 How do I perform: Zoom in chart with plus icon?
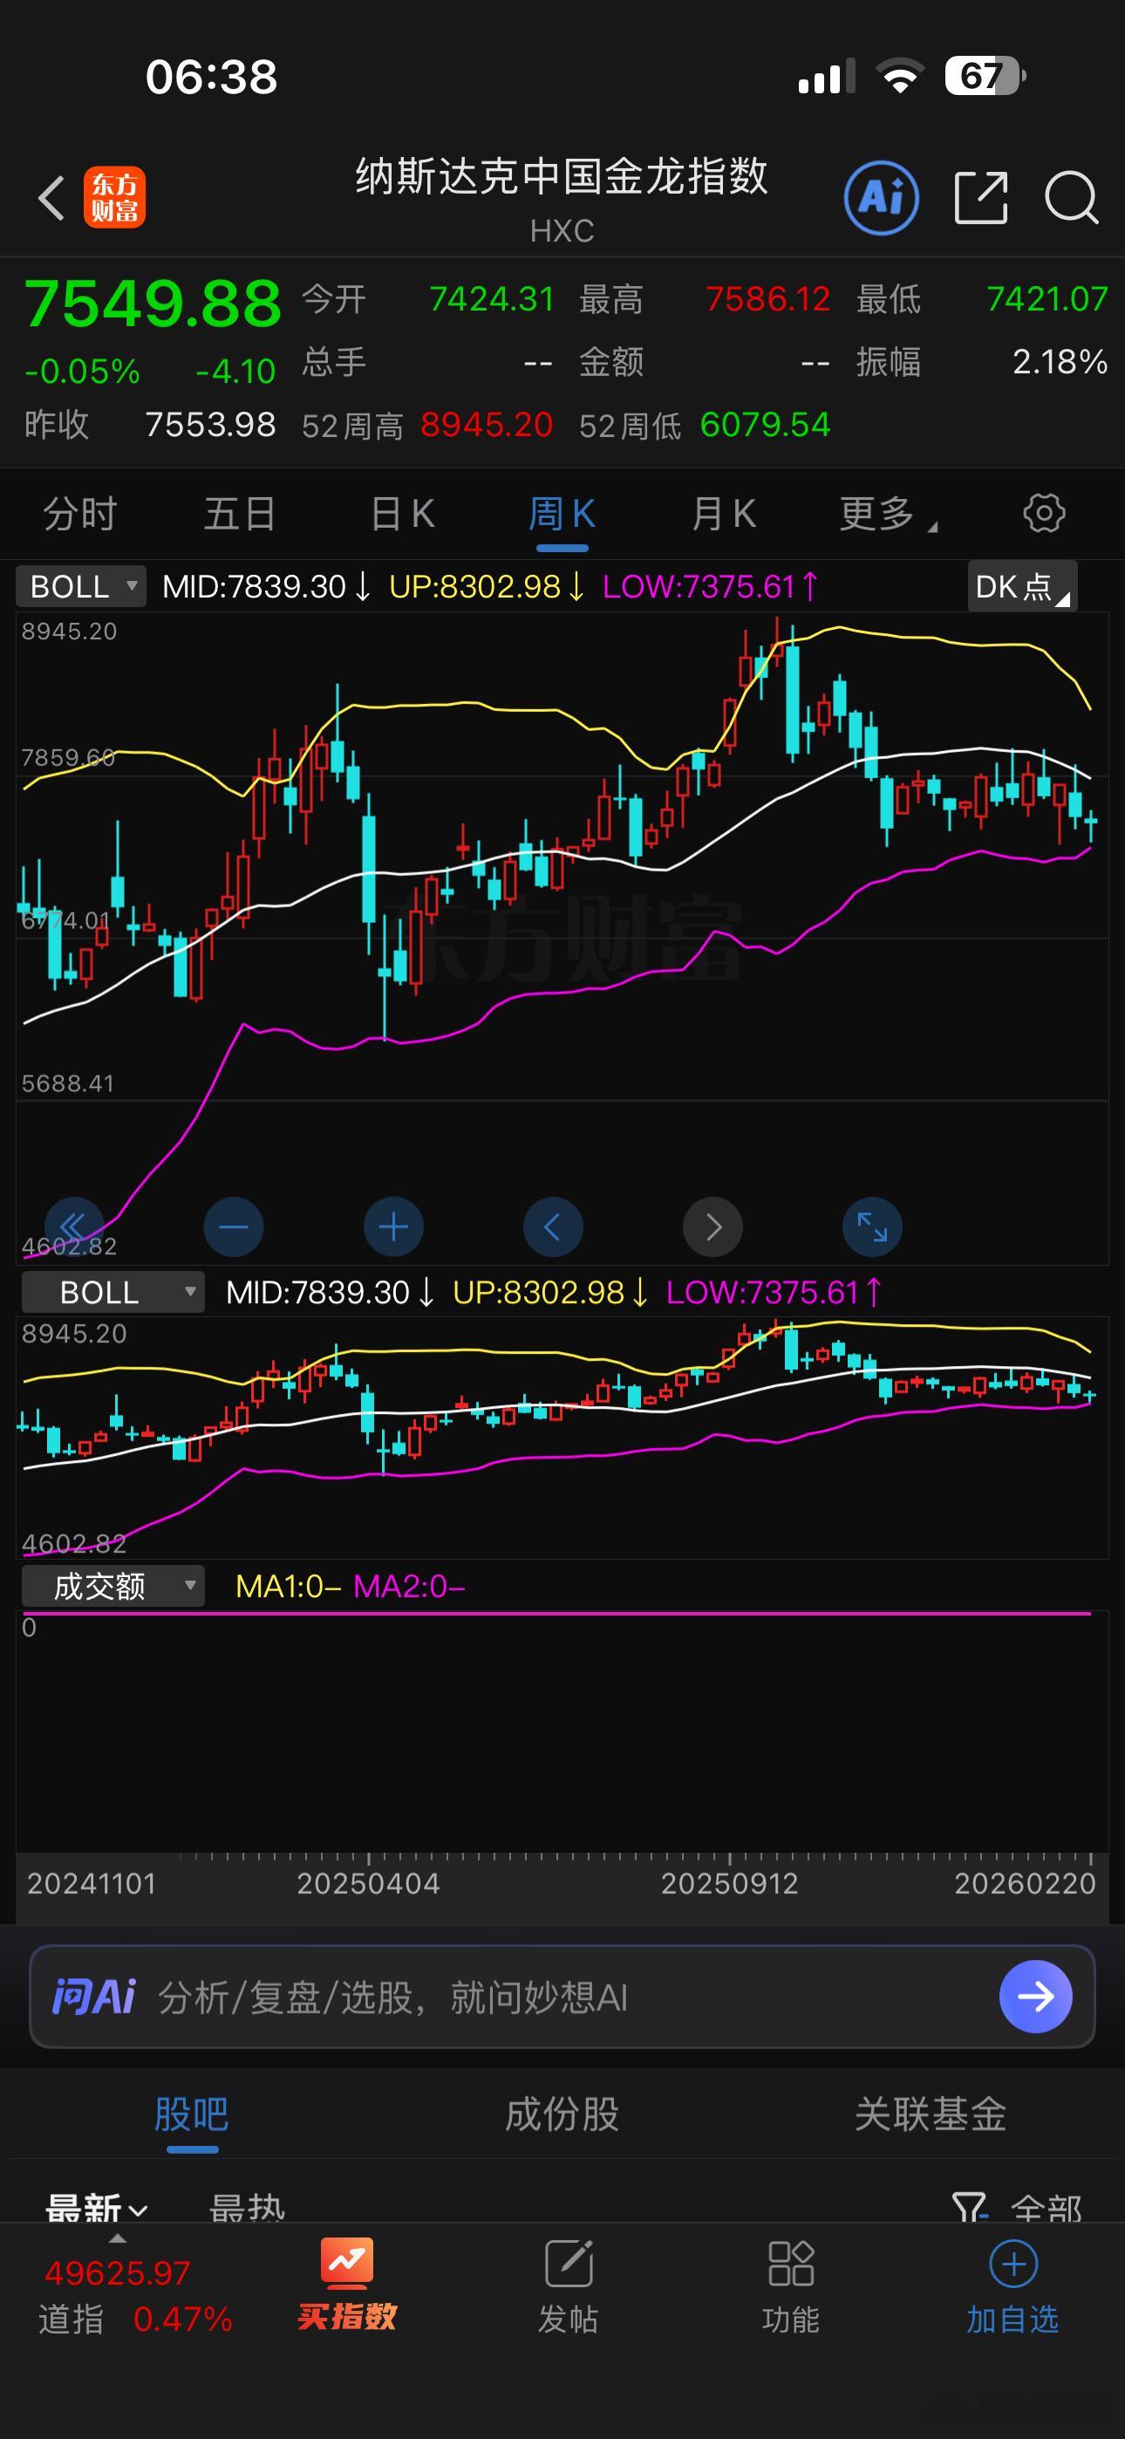click(x=393, y=1227)
